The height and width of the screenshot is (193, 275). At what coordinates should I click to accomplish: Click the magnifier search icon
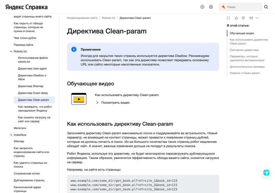pyautogui.click(x=266, y=7)
